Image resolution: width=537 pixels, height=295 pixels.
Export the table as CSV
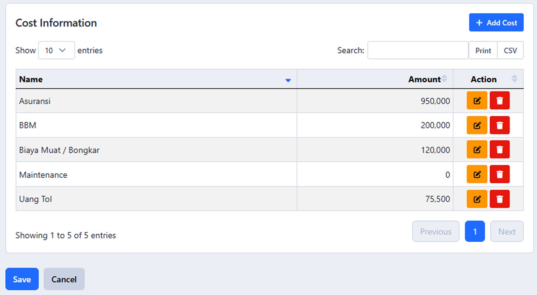[510, 50]
